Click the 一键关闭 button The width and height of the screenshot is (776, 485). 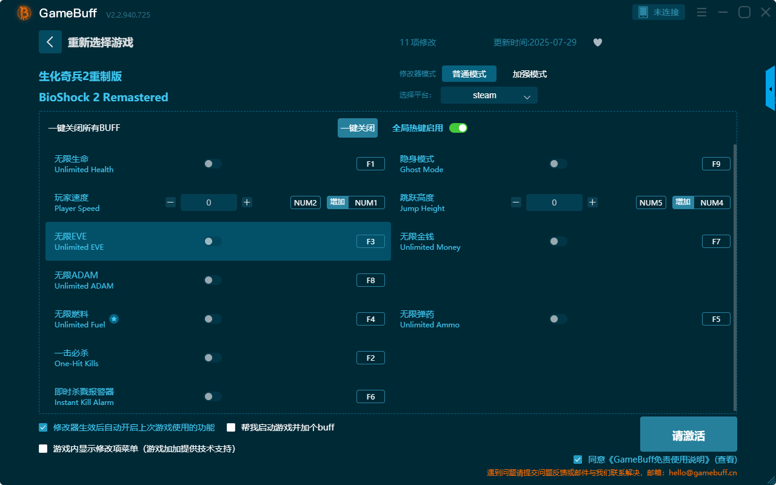[x=358, y=128]
